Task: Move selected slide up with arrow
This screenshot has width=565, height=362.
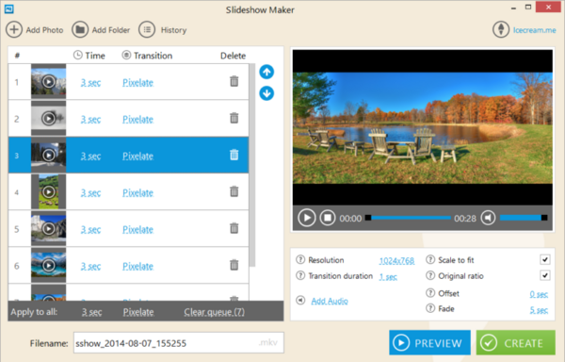Action: tap(266, 72)
